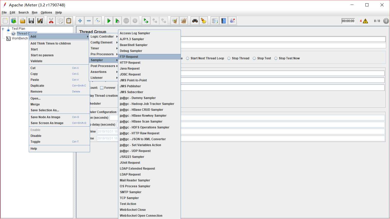Open the Templates toolbar icon
390x219 pixels.
14,21
